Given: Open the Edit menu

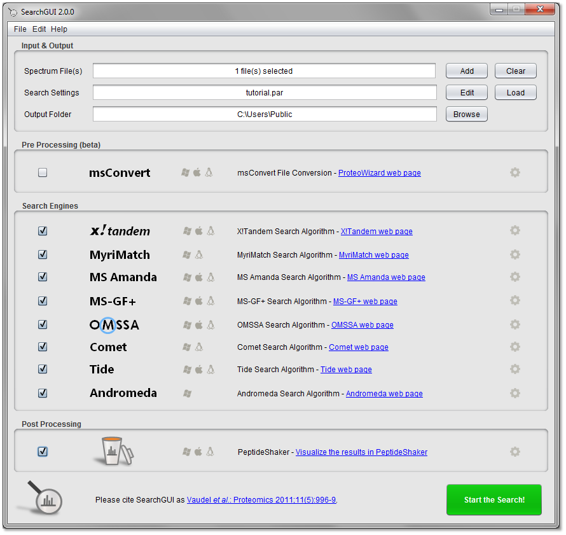Looking at the screenshot, I should [39, 29].
